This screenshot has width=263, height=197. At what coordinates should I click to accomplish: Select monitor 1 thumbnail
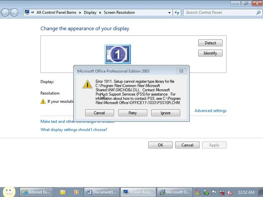coord(118,54)
